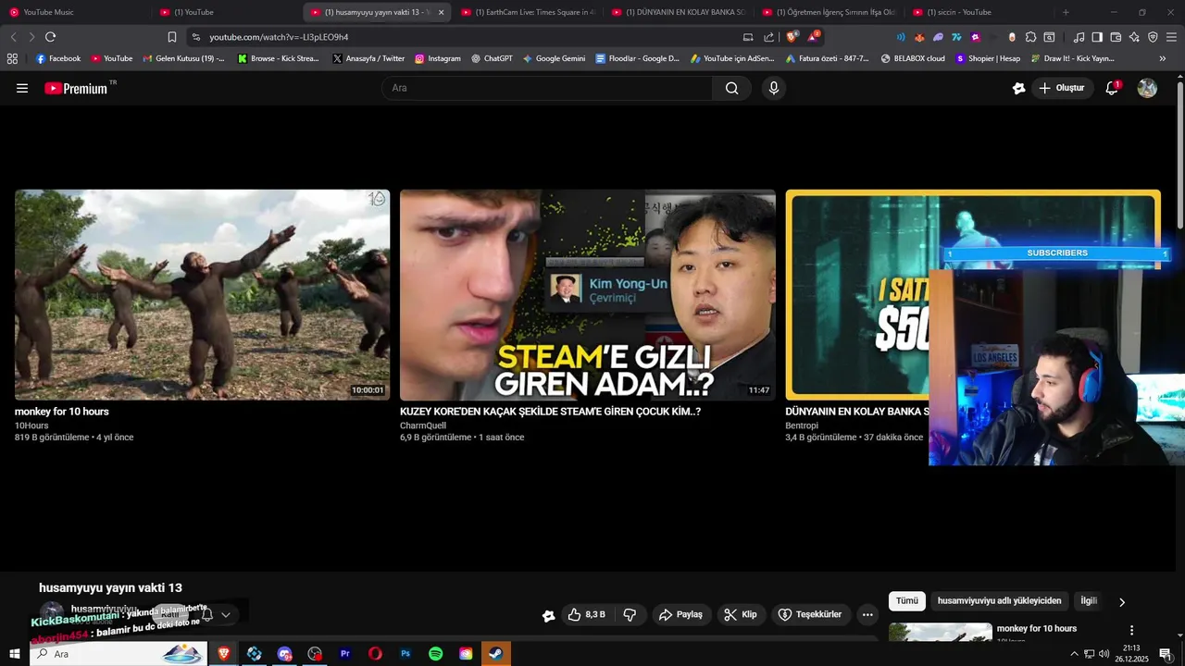Screen dimensions: 1185x666
Task: Open the Brave VPN shield icon
Action: [x=1153, y=37]
